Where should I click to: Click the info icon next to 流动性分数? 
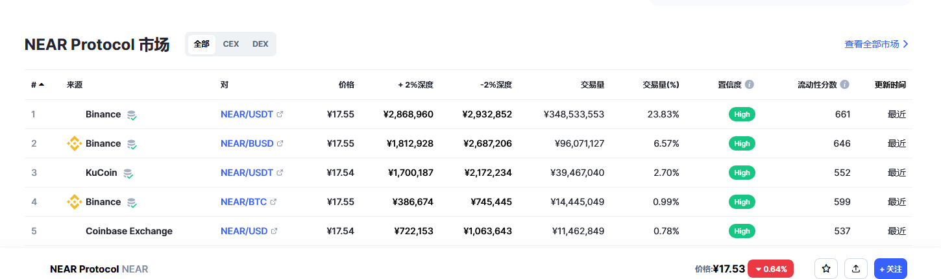(844, 85)
